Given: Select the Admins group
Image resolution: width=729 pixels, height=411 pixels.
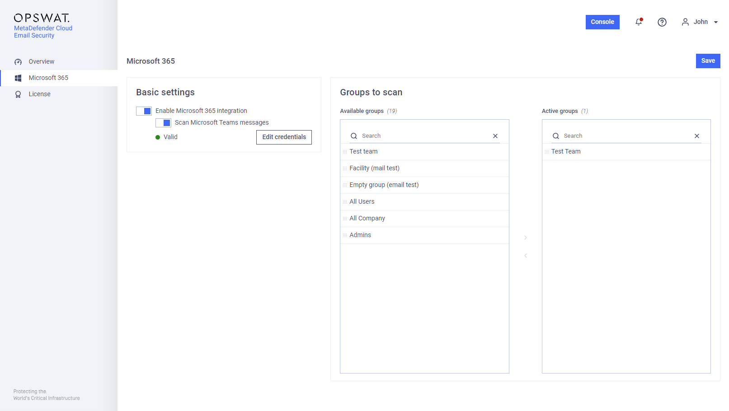Looking at the screenshot, I should point(424,235).
